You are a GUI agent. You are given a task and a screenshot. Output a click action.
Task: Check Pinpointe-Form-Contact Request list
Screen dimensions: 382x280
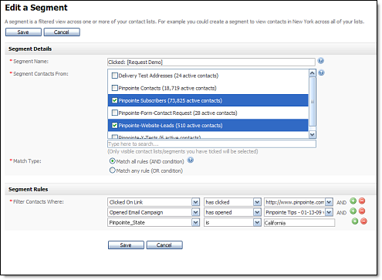[x=115, y=113]
